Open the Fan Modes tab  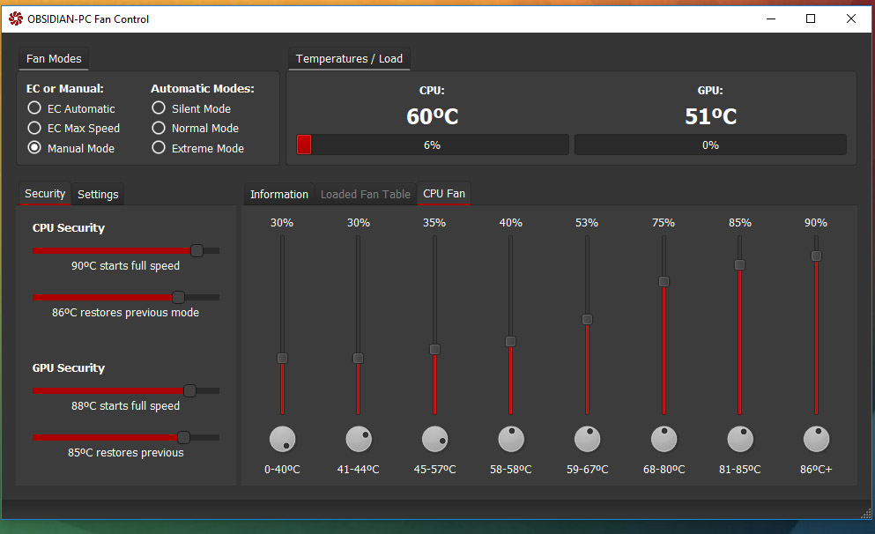coord(54,58)
